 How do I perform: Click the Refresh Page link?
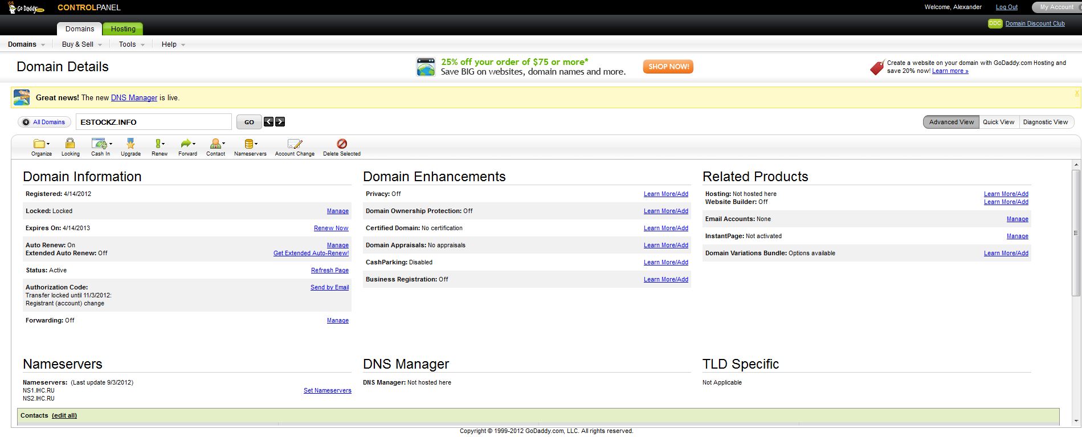click(x=330, y=270)
